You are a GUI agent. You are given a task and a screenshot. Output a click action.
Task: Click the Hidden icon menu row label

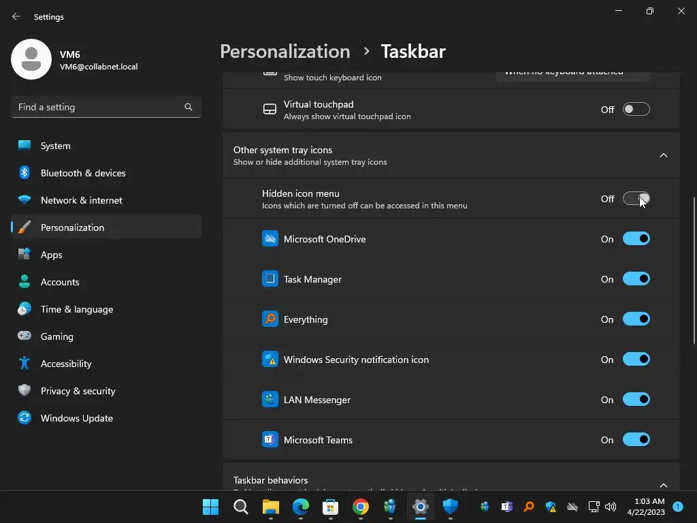pyautogui.click(x=300, y=193)
